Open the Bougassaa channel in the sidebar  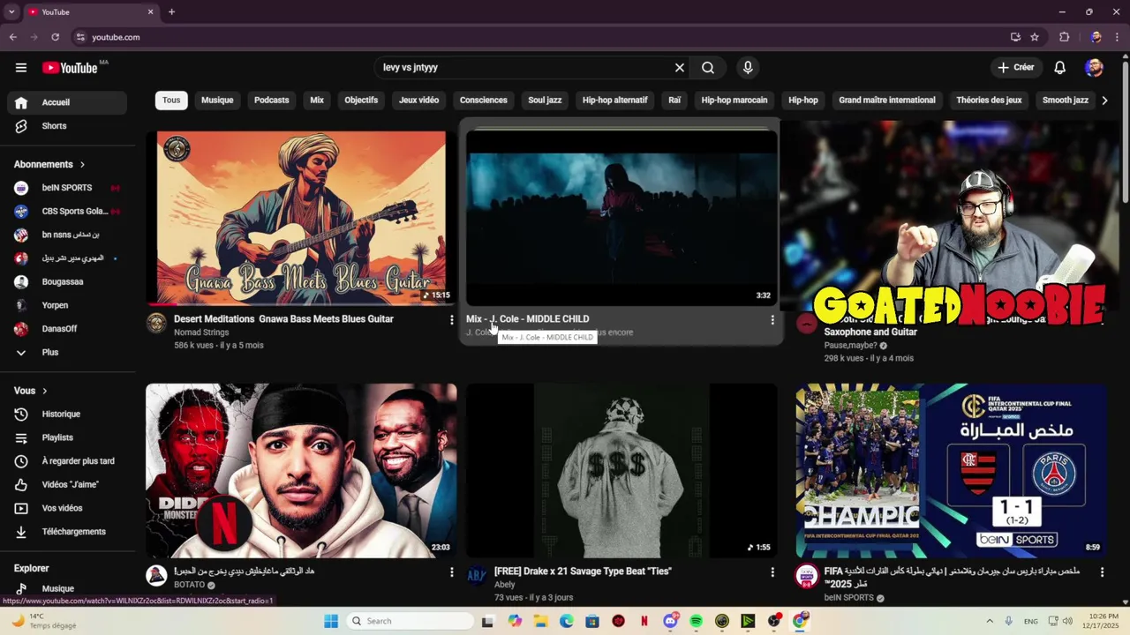(67, 281)
